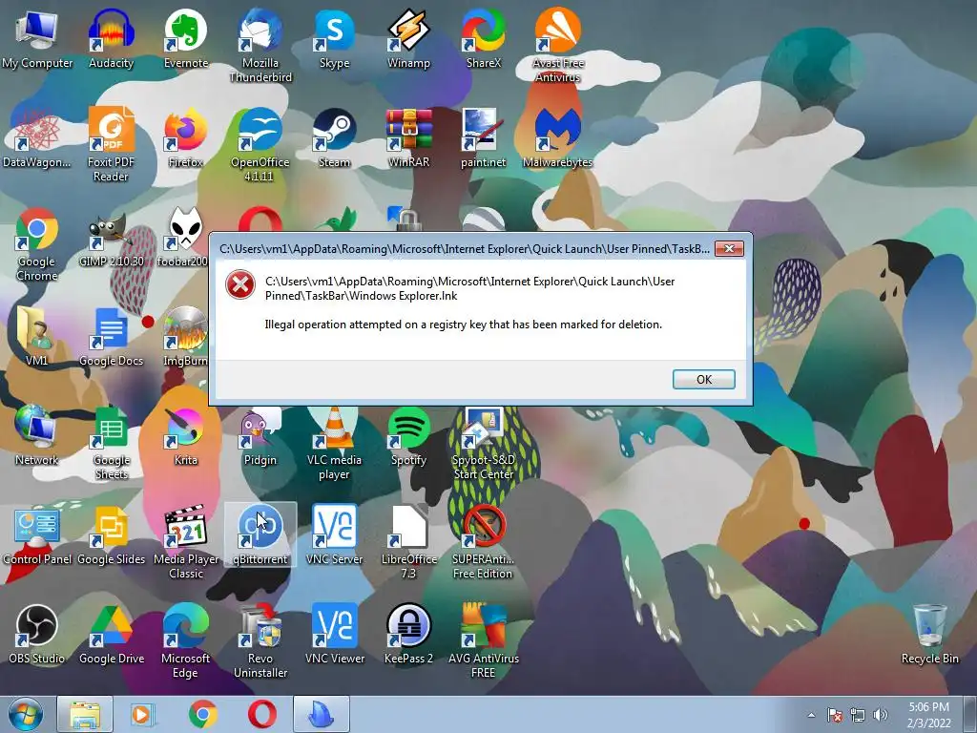
Task: Select the Google Slides shortcut
Action: (x=111, y=534)
